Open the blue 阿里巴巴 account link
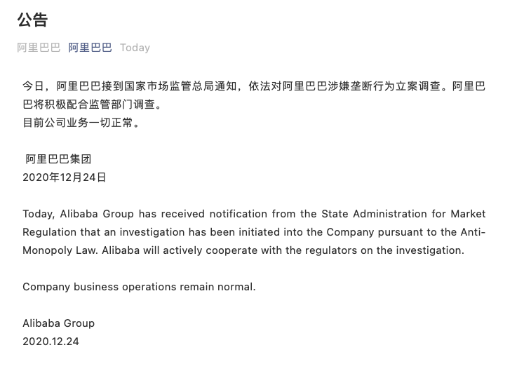This screenshot has width=524, height=371. click(x=90, y=48)
